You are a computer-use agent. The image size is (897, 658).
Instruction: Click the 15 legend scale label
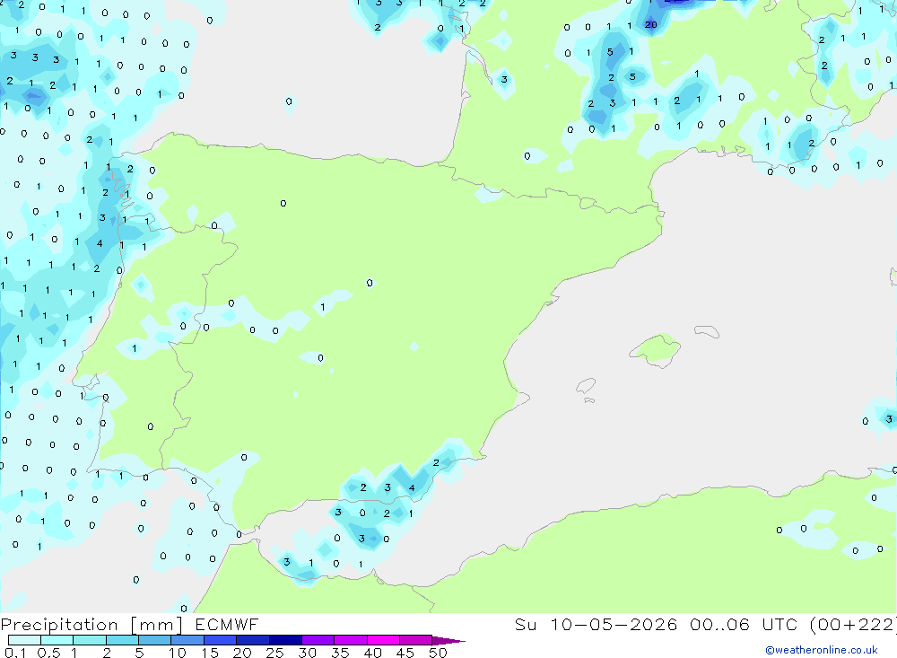[210, 653]
